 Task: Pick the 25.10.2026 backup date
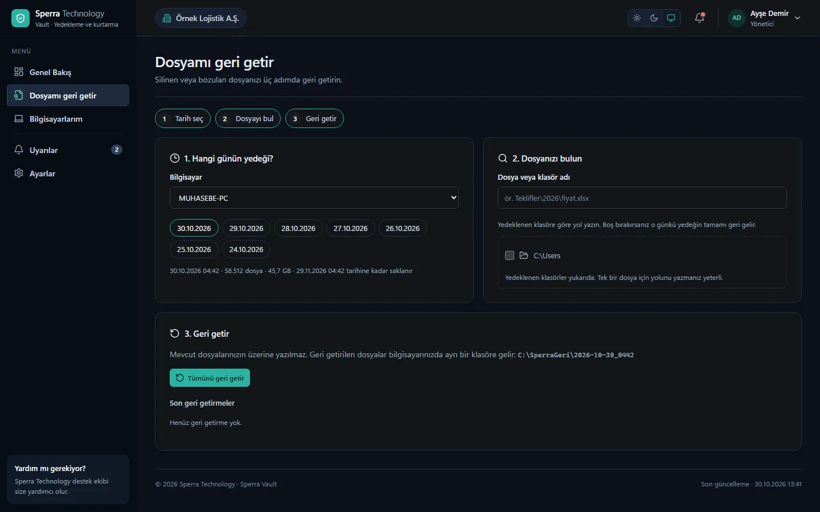[194, 249]
